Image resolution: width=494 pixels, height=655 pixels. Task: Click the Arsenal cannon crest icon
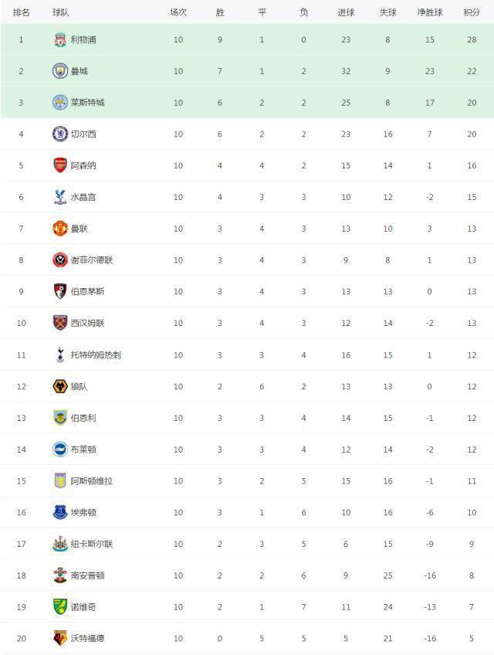click(60, 165)
